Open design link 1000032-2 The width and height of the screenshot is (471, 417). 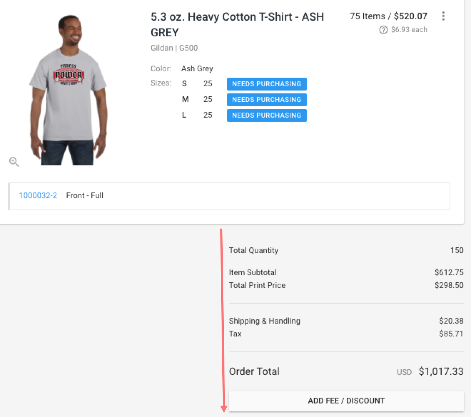tap(38, 195)
